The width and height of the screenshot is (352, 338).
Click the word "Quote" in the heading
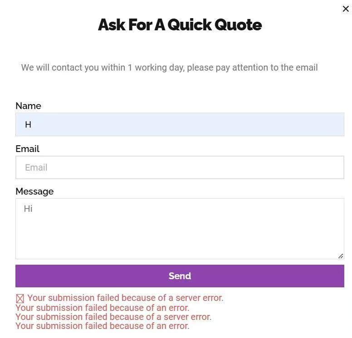(x=238, y=24)
